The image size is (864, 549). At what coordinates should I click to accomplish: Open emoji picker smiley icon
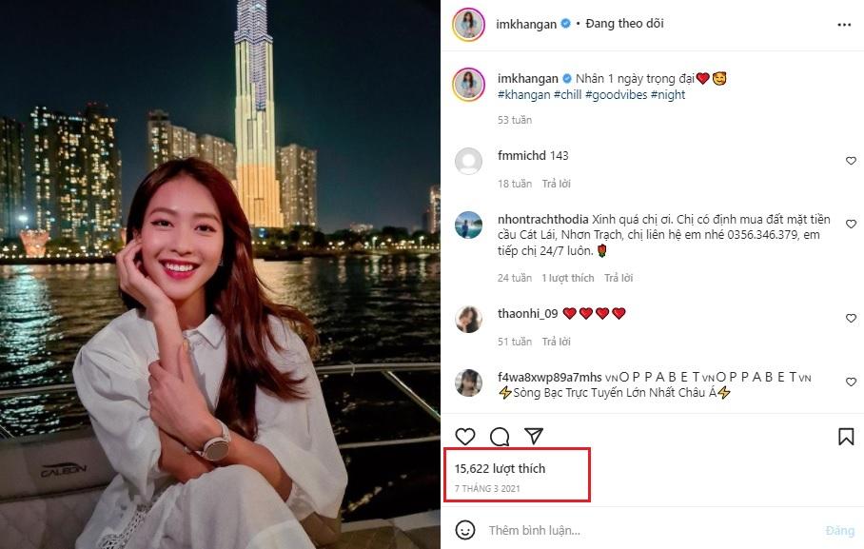point(465,530)
